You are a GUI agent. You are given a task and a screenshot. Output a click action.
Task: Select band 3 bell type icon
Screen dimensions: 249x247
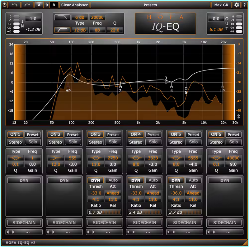pyautogui.click(x=96, y=158)
